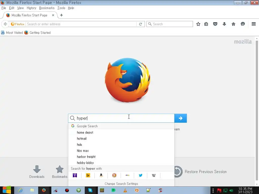Open the History menu
The width and height of the screenshot is (259, 194).
pos(31,8)
